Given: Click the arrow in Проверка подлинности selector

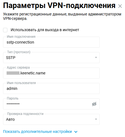Looking at the screenshot, I should (x=96, y=119).
